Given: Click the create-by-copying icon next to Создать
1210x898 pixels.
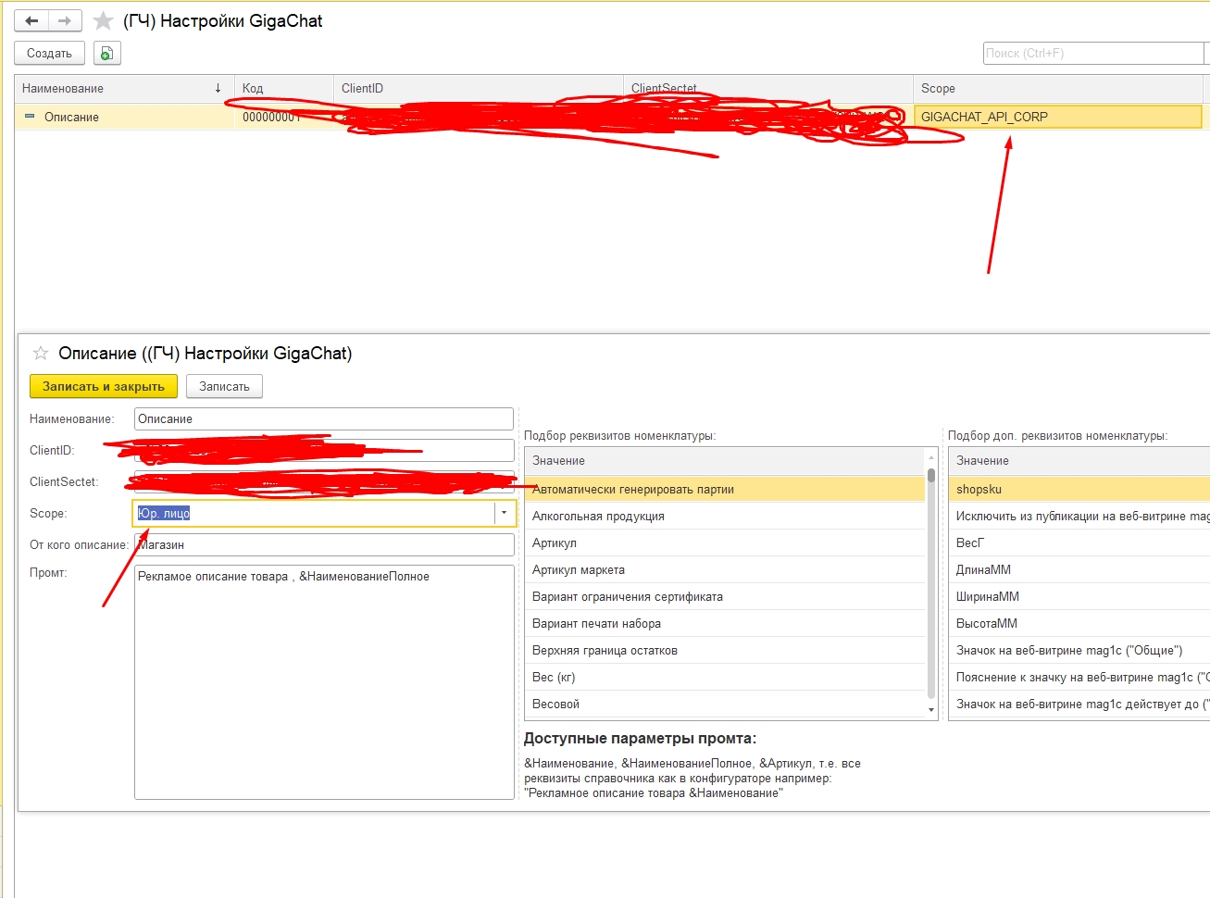Looking at the screenshot, I should pos(107,54).
